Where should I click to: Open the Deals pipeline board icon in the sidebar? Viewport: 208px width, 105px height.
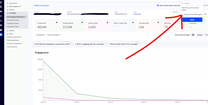pos(1,25)
